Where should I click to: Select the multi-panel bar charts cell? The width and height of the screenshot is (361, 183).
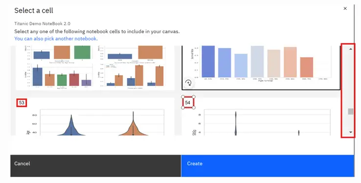(95, 67)
